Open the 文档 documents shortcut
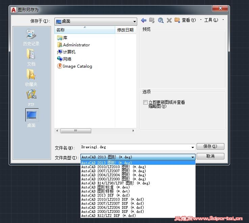The image size is (249, 223). pyautogui.click(x=31, y=58)
